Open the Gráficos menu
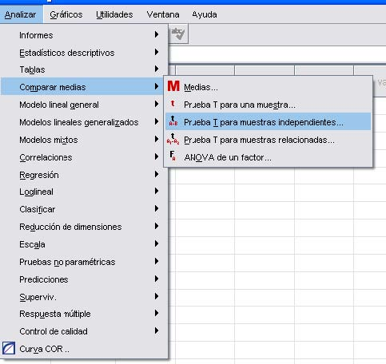This screenshot has width=386, height=364. coord(66,14)
